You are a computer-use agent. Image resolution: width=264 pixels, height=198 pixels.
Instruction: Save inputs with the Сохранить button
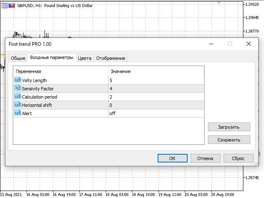coord(229,140)
